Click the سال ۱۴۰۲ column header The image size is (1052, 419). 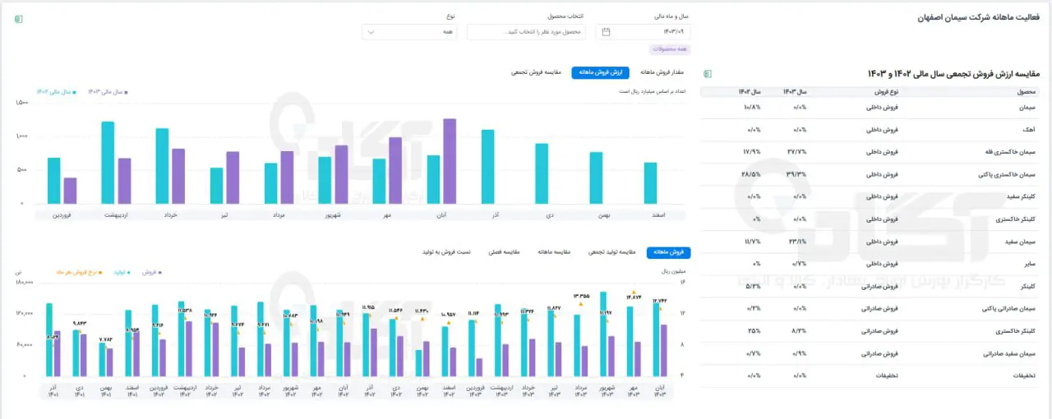[750, 92]
